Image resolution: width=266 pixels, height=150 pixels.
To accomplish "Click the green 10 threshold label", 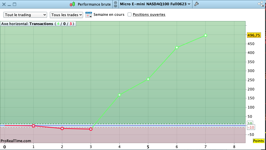I will coord(250,123).
